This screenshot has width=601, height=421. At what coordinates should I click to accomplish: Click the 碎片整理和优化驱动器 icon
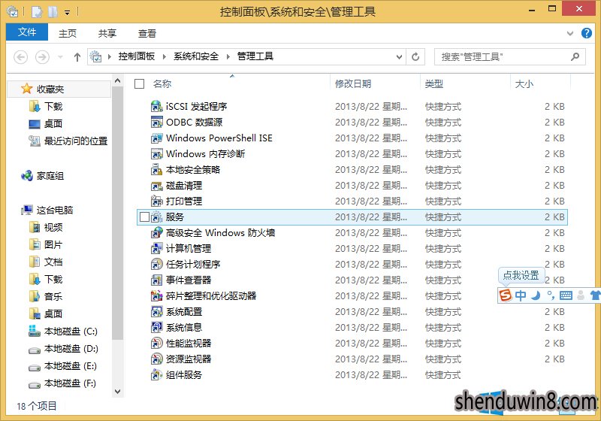[156, 295]
